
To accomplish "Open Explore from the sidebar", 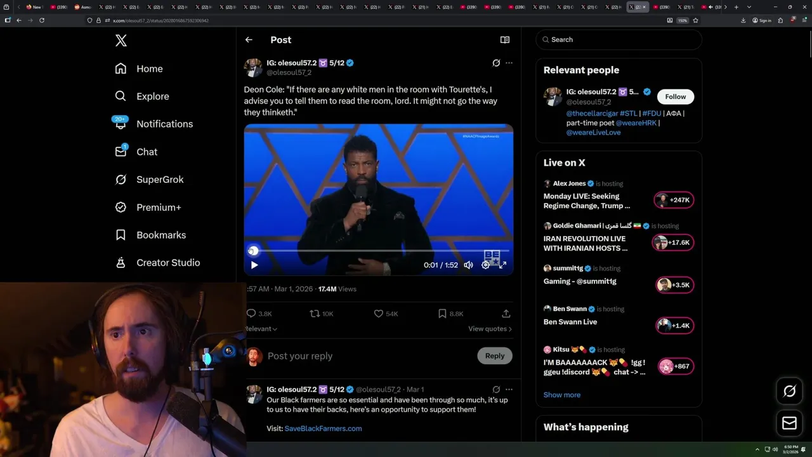I will click(142, 96).
